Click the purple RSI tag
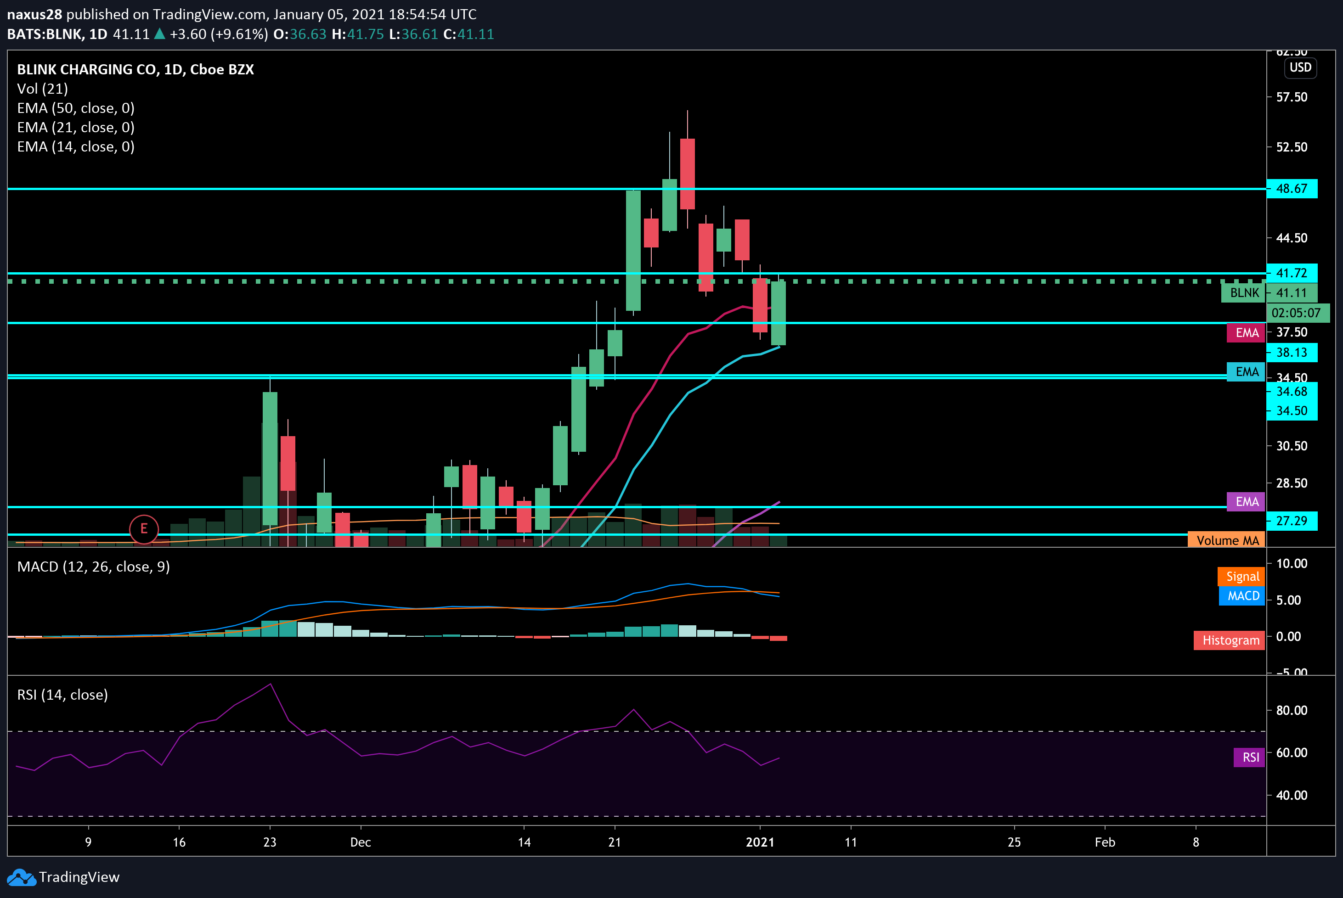The height and width of the screenshot is (898, 1343). pyautogui.click(x=1250, y=757)
